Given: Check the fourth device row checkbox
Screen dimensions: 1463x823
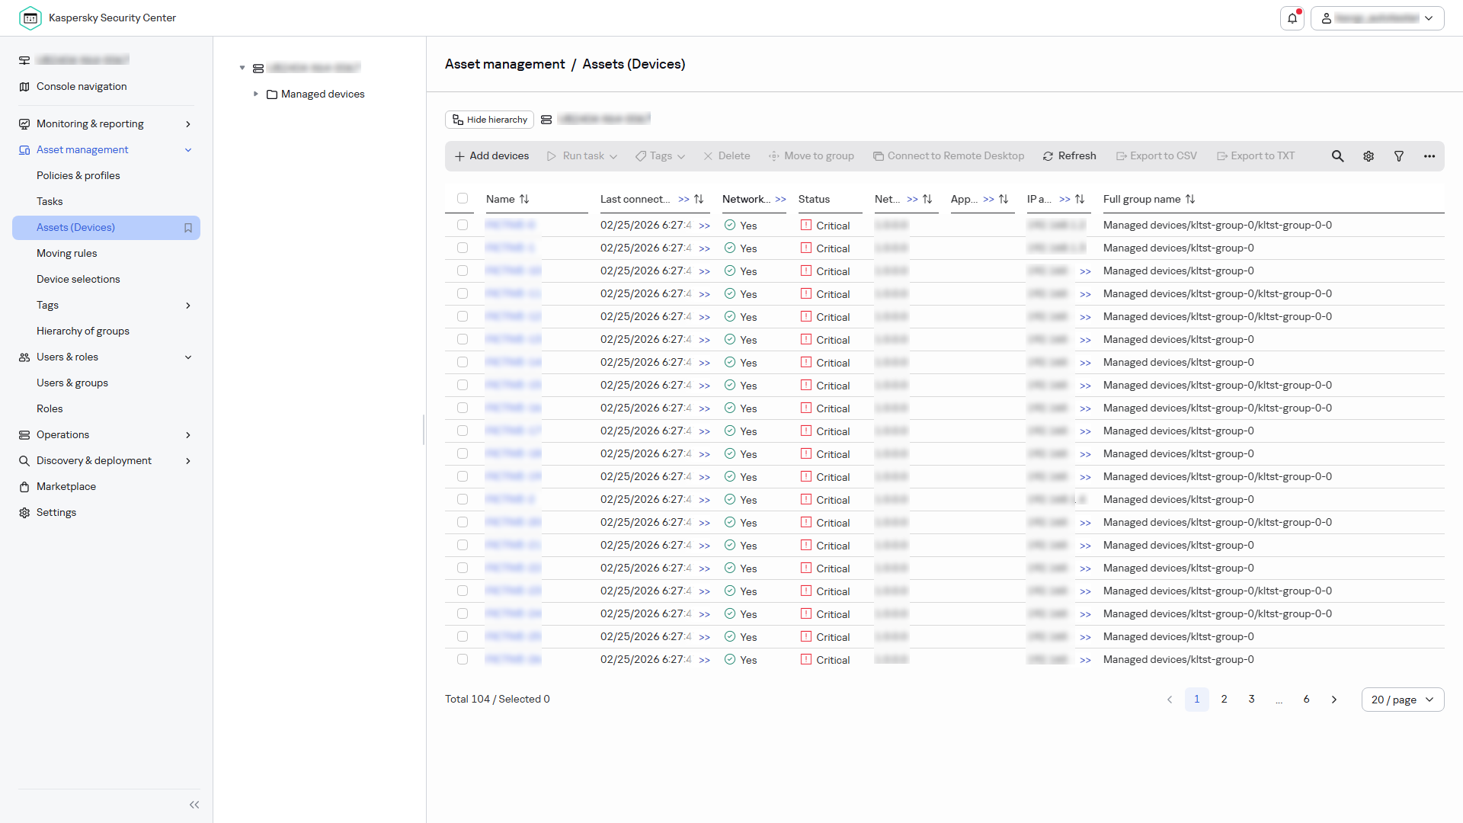Looking at the screenshot, I should (x=463, y=293).
